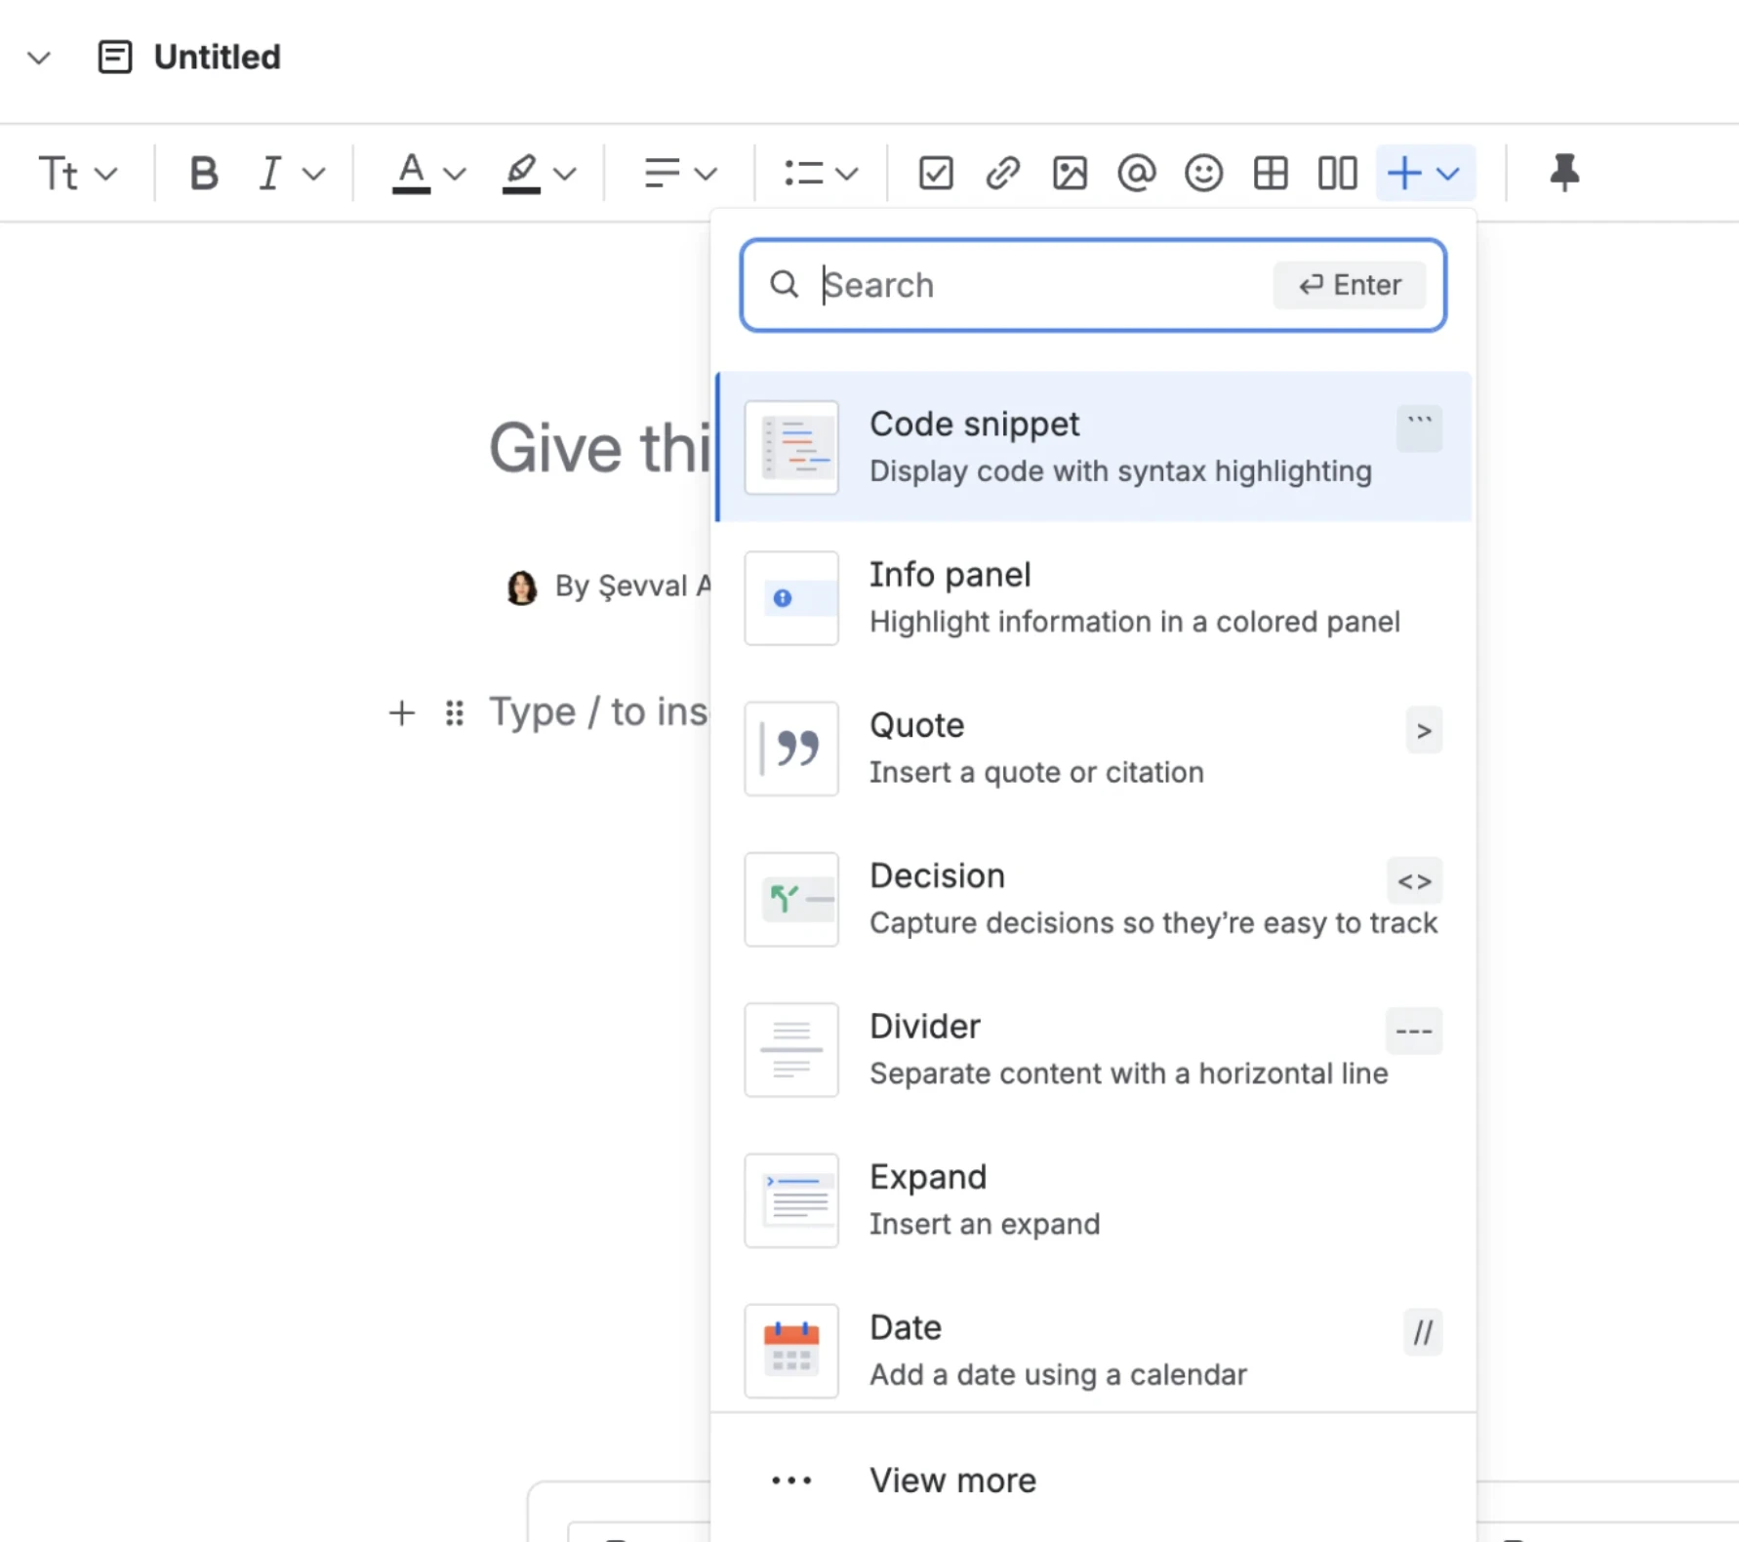Insert an Expand from the menu
This screenshot has height=1542, width=1739.
(x=1094, y=1200)
